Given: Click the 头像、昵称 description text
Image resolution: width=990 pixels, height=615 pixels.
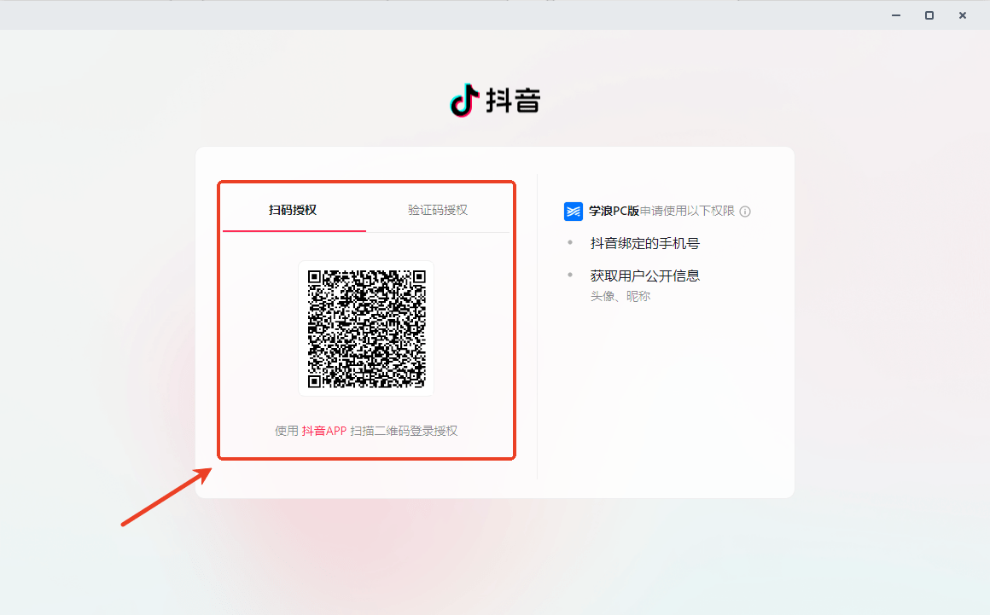Looking at the screenshot, I should click(x=620, y=296).
